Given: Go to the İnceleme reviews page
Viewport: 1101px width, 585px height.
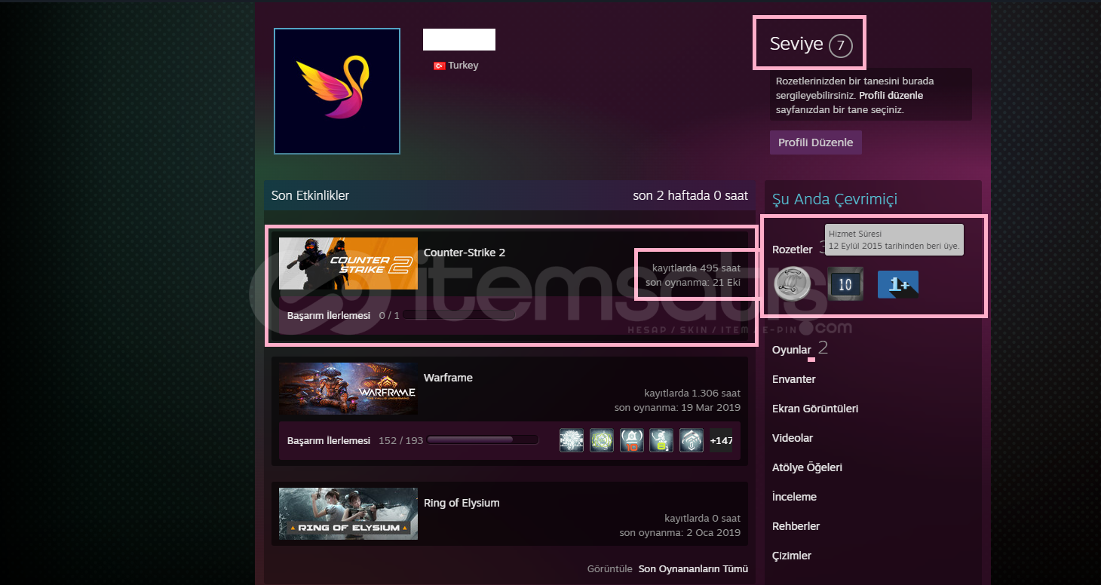Looking at the screenshot, I should [795, 497].
